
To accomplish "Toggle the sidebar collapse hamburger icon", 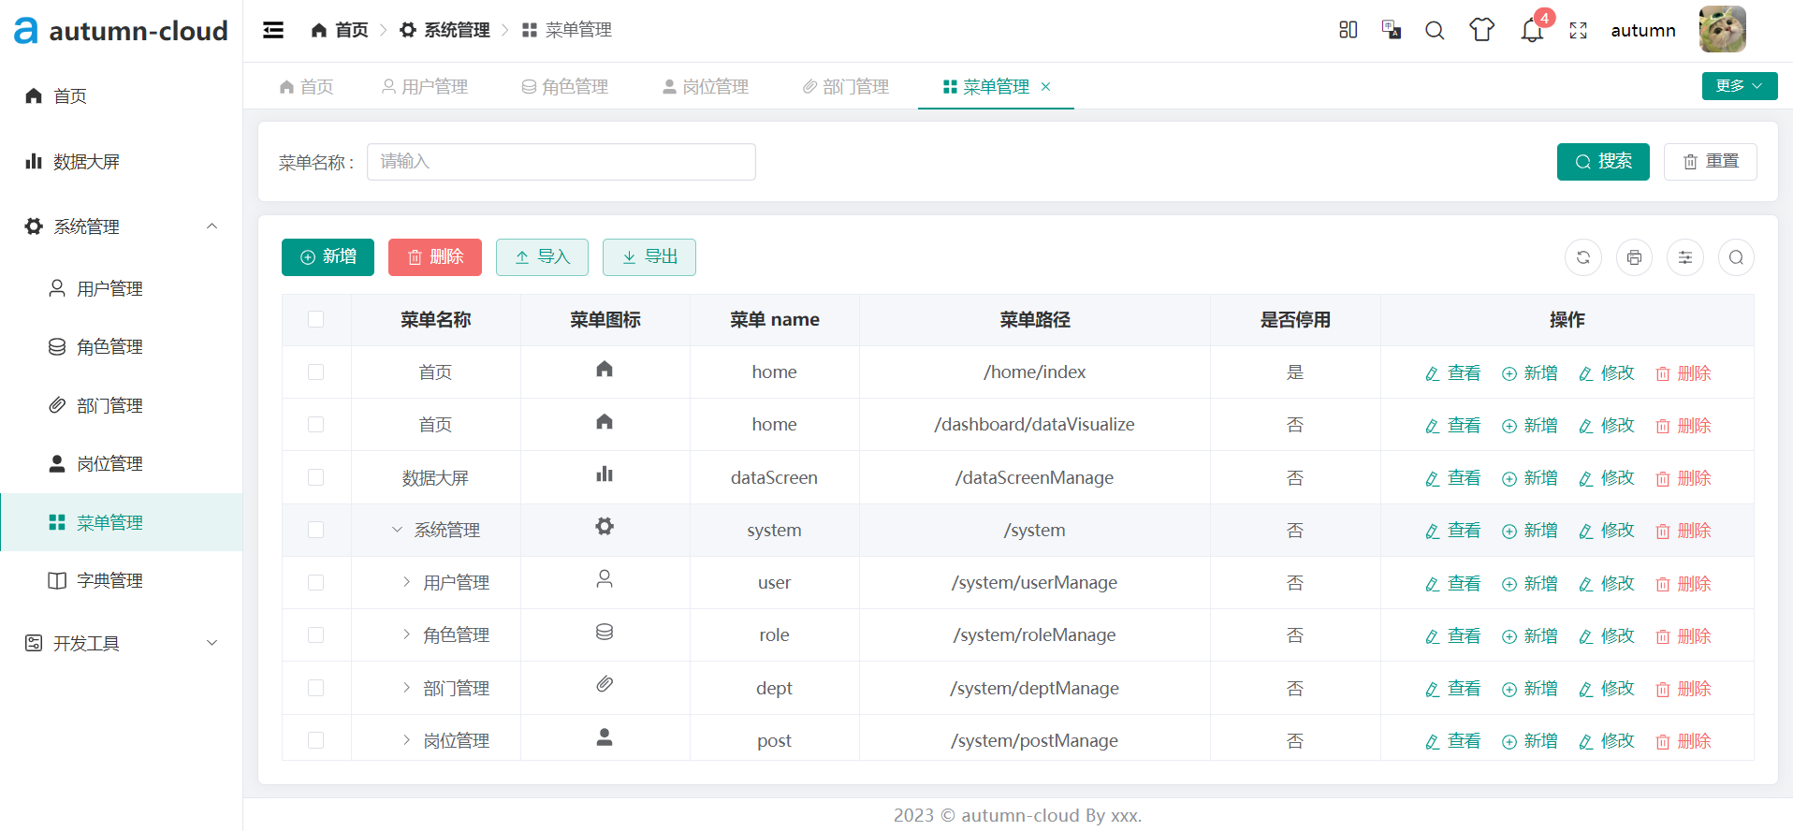I will 273,30.
